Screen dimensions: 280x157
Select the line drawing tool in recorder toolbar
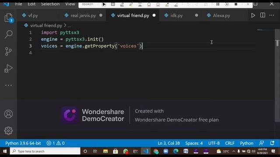point(176,4)
